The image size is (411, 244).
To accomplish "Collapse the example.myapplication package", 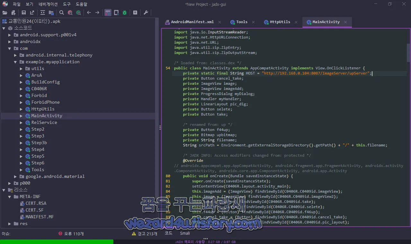I will [15, 62].
